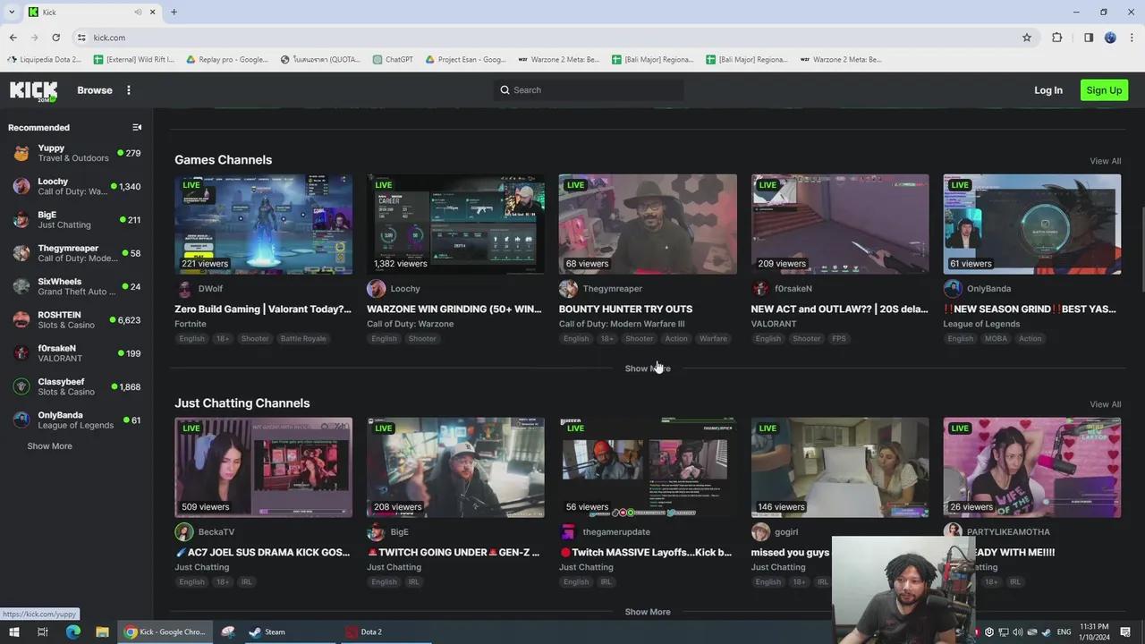
Task: Open the browser profile icon
Action: tap(1110, 38)
